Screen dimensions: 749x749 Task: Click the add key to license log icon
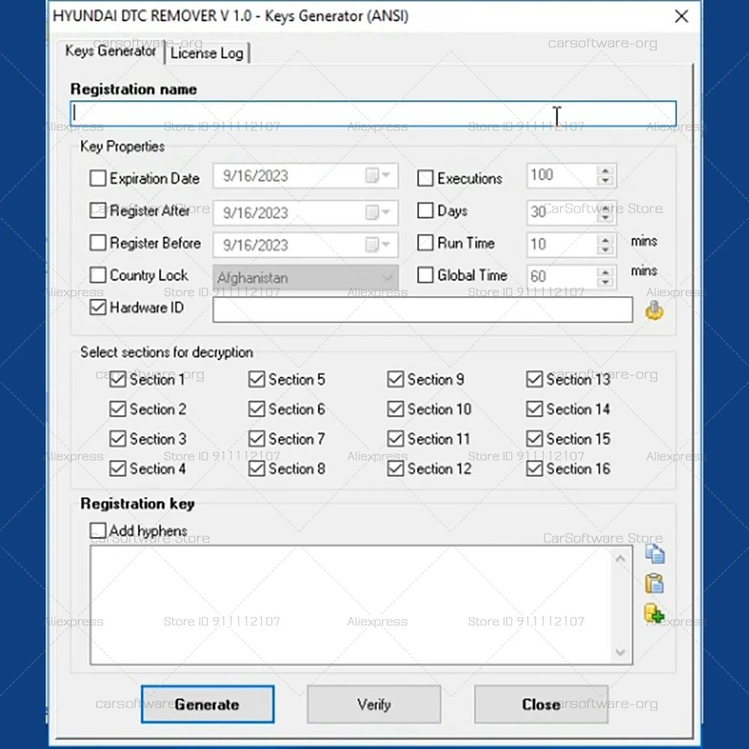655,613
